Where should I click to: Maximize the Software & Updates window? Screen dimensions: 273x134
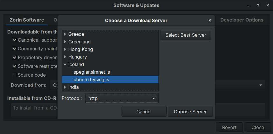coord(258,6)
